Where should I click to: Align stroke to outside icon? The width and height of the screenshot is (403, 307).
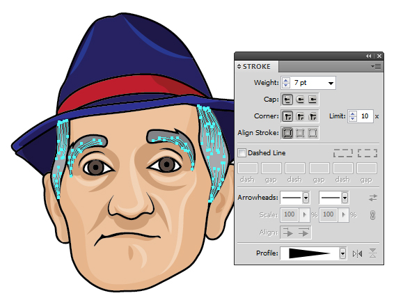(x=313, y=133)
